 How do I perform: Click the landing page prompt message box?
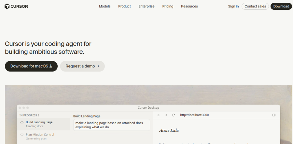(x=112, y=125)
